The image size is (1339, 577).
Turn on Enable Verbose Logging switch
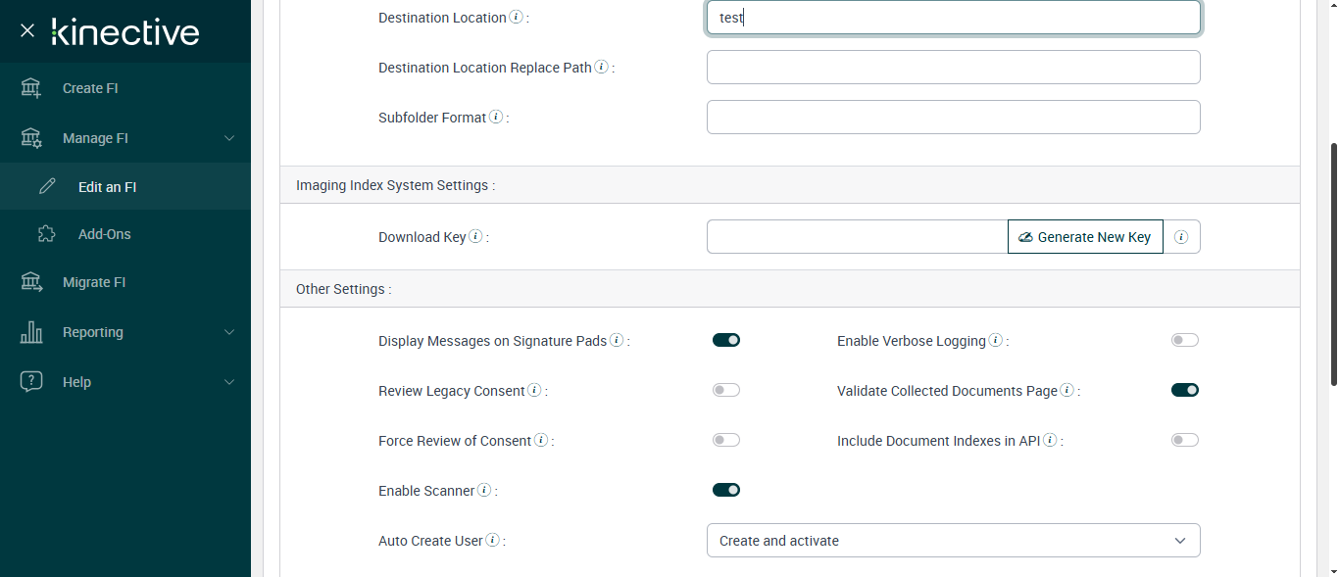tap(1185, 340)
